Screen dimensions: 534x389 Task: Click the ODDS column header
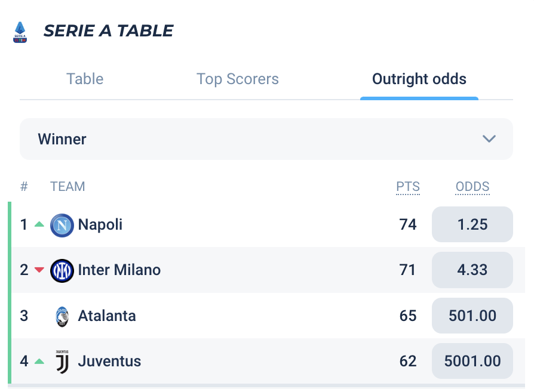click(472, 187)
